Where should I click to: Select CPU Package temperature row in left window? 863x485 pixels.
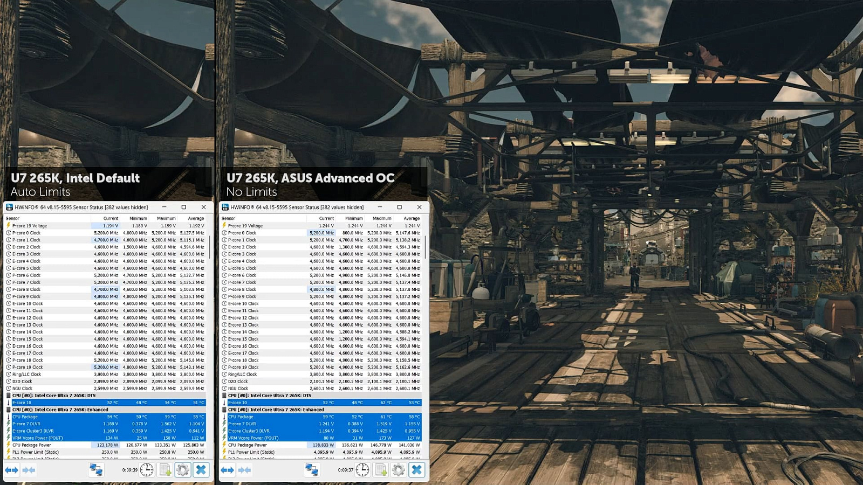point(105,417)
